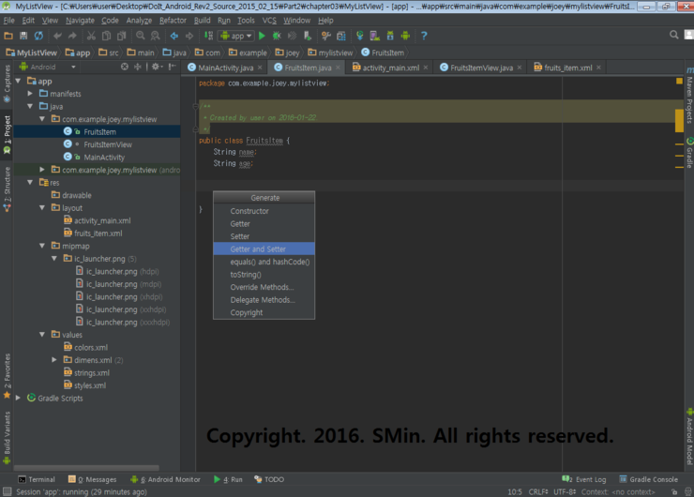Collapse the mipmap folder node

coord(42,246)
